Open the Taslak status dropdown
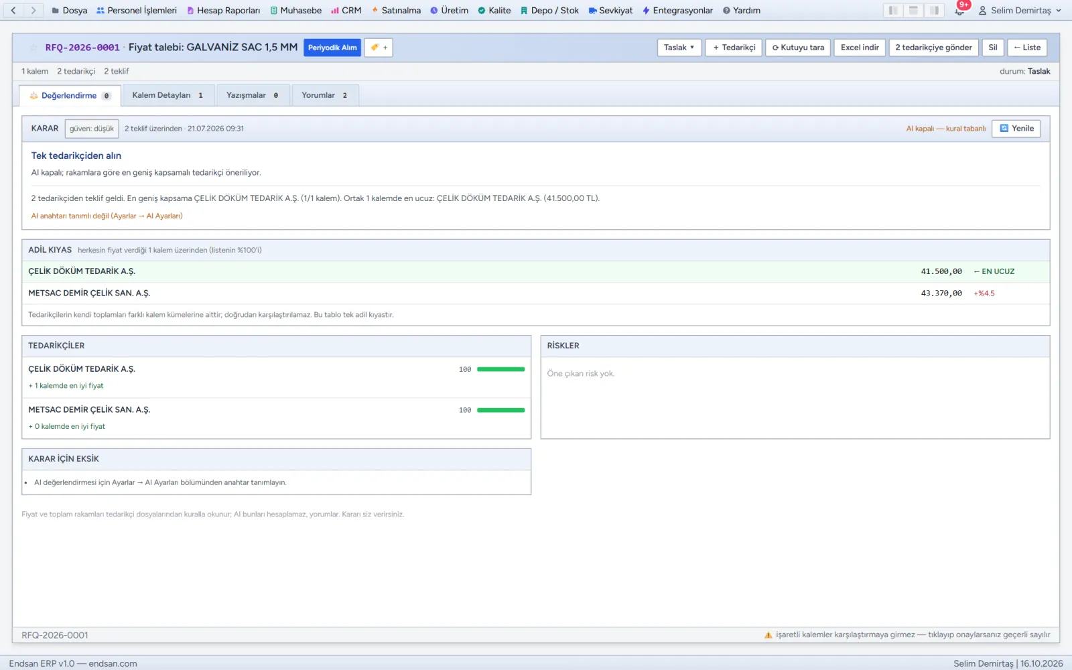The width and height of the screenshot is (1072, 670). click(x=679, y=48)
